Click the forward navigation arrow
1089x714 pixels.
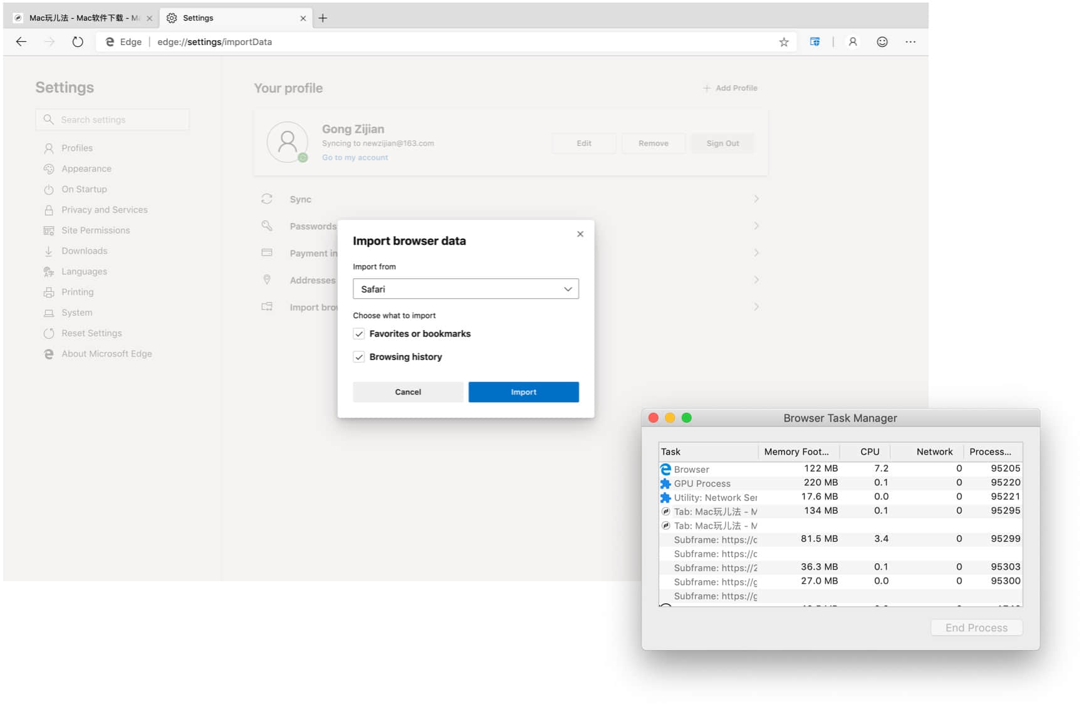pyautogui.click(x=49, y=42)
